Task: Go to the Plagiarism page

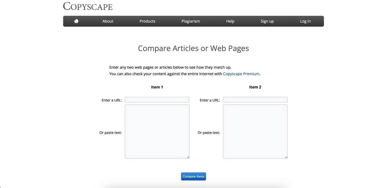Action: click(x=191, y=21)
